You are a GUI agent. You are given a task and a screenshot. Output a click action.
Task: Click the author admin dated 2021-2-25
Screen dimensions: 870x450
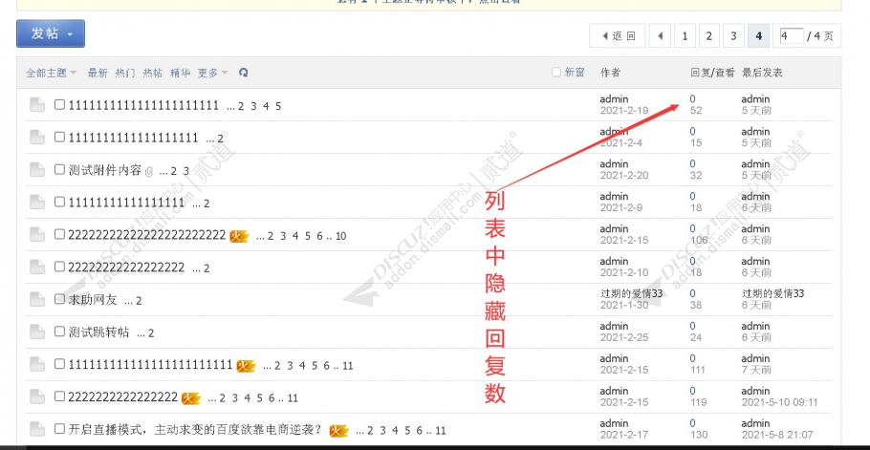click(614, 326)
